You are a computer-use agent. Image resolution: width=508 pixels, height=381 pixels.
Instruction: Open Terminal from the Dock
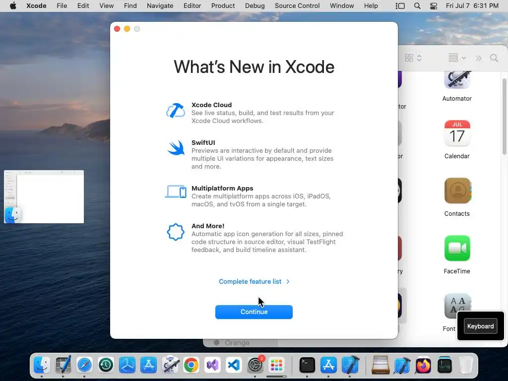pos(307,365)
